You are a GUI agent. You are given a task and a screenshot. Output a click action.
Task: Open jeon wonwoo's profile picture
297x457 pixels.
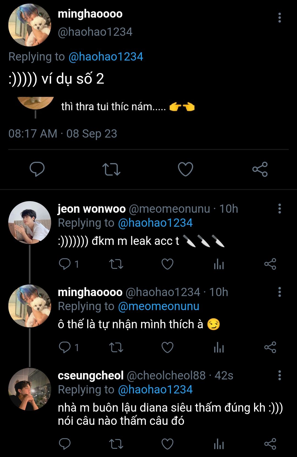click(30, 223)
